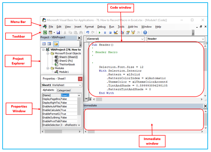Collapse the VBAProject root tree node
211x152 pixels.
click(x=43, y=50)
